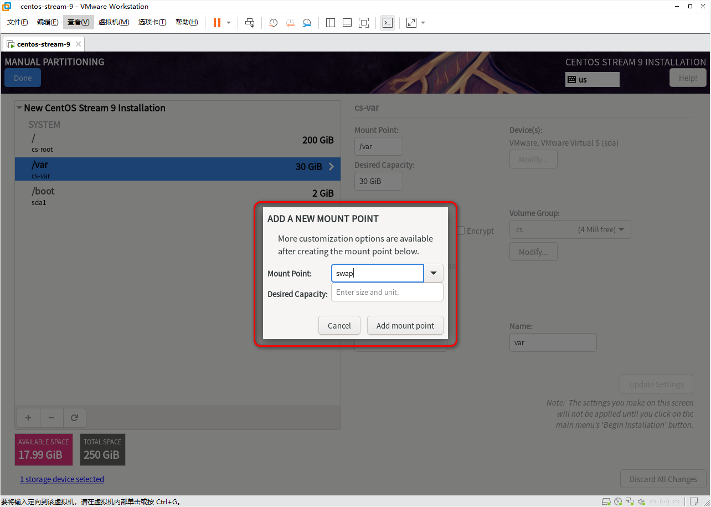Click the AVAILABLE SPACE 17.99 GiB box

[x=44, y=450]
